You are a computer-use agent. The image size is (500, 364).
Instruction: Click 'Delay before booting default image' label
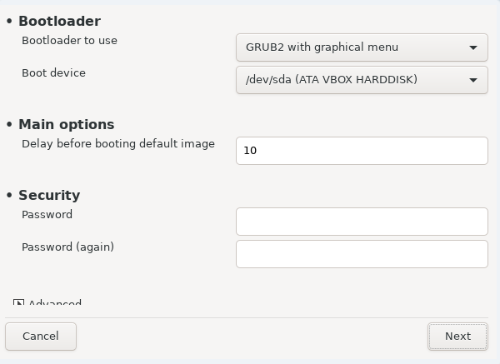coord(118,144)
